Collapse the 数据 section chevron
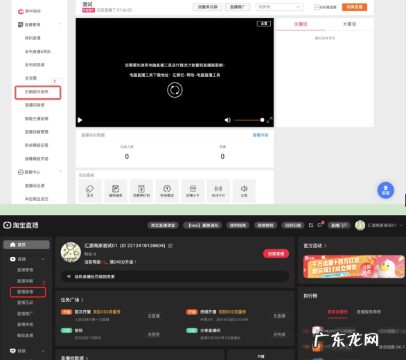This screenshot has width=406, height=360. coord(43,351)
